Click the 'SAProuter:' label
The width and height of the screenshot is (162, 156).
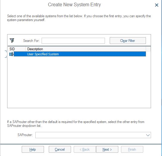pyautogui.click(x=25, y=135)
